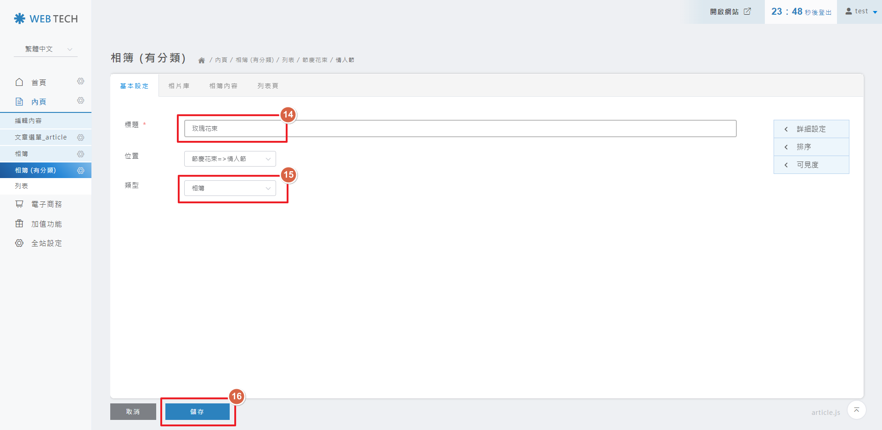
Task: Open the 類型 dropdown showing 相簿
Action: [230, 188]
